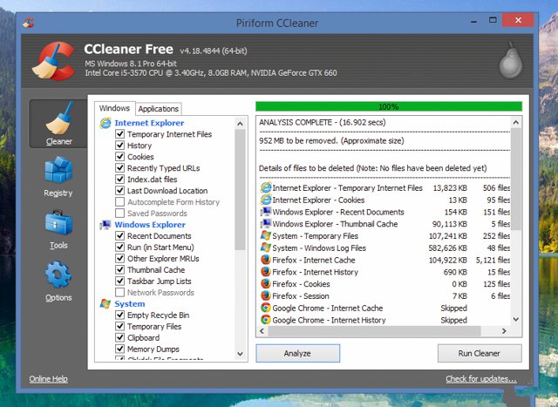Toggle Memory Dumps checkbox
This screenshot has width=558, height=407.
pyautogui.click(x=120, y=349)
